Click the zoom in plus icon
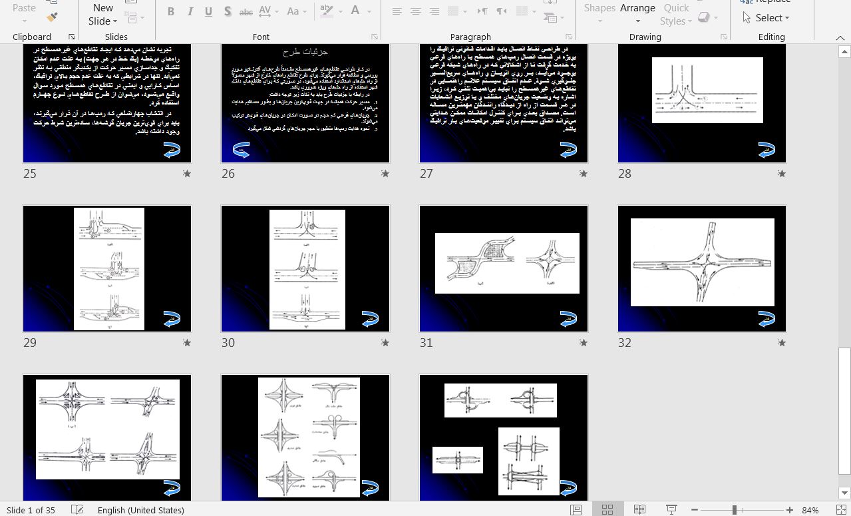851x516 pixels. (x=790, y=510)
